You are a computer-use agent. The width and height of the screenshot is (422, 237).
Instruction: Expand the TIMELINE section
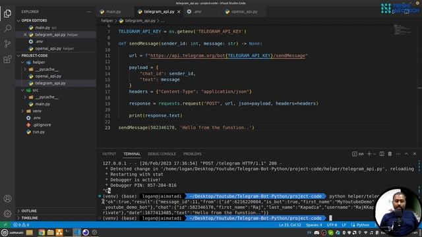(29, 218)
